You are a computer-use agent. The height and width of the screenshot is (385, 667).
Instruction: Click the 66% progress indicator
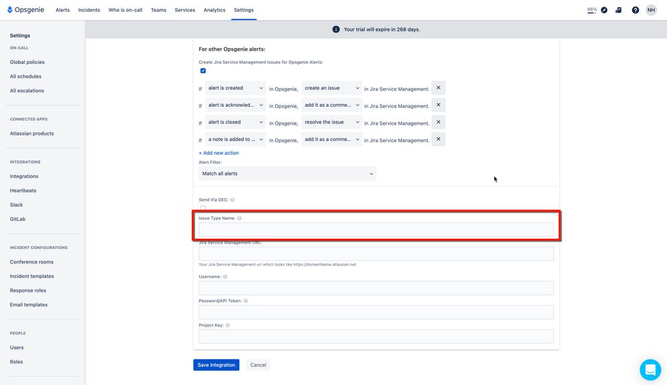(x=591, y=10)
